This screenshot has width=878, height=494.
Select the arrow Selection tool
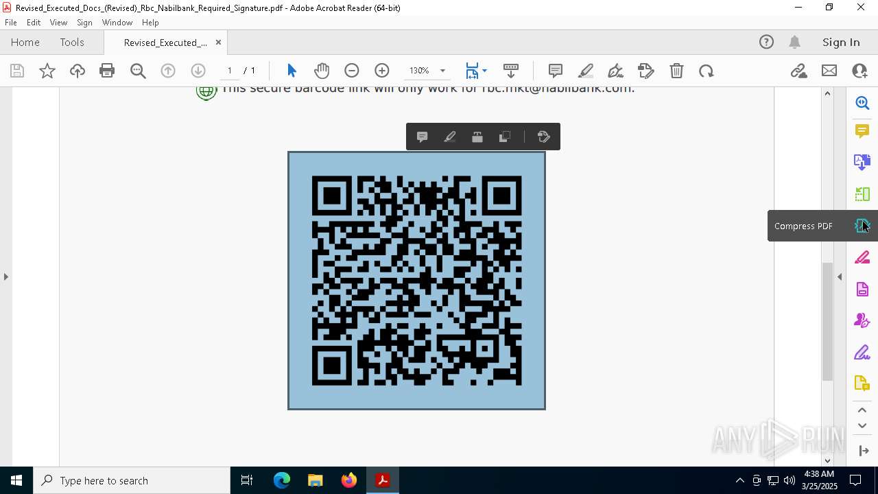[292, 71]
